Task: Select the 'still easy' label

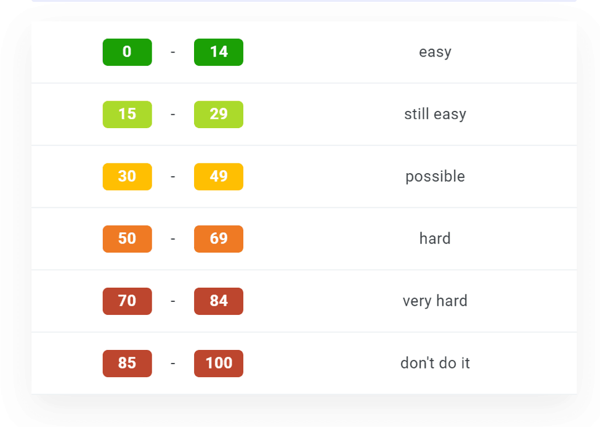Action: pyautogui.click(x=435, y=114)
